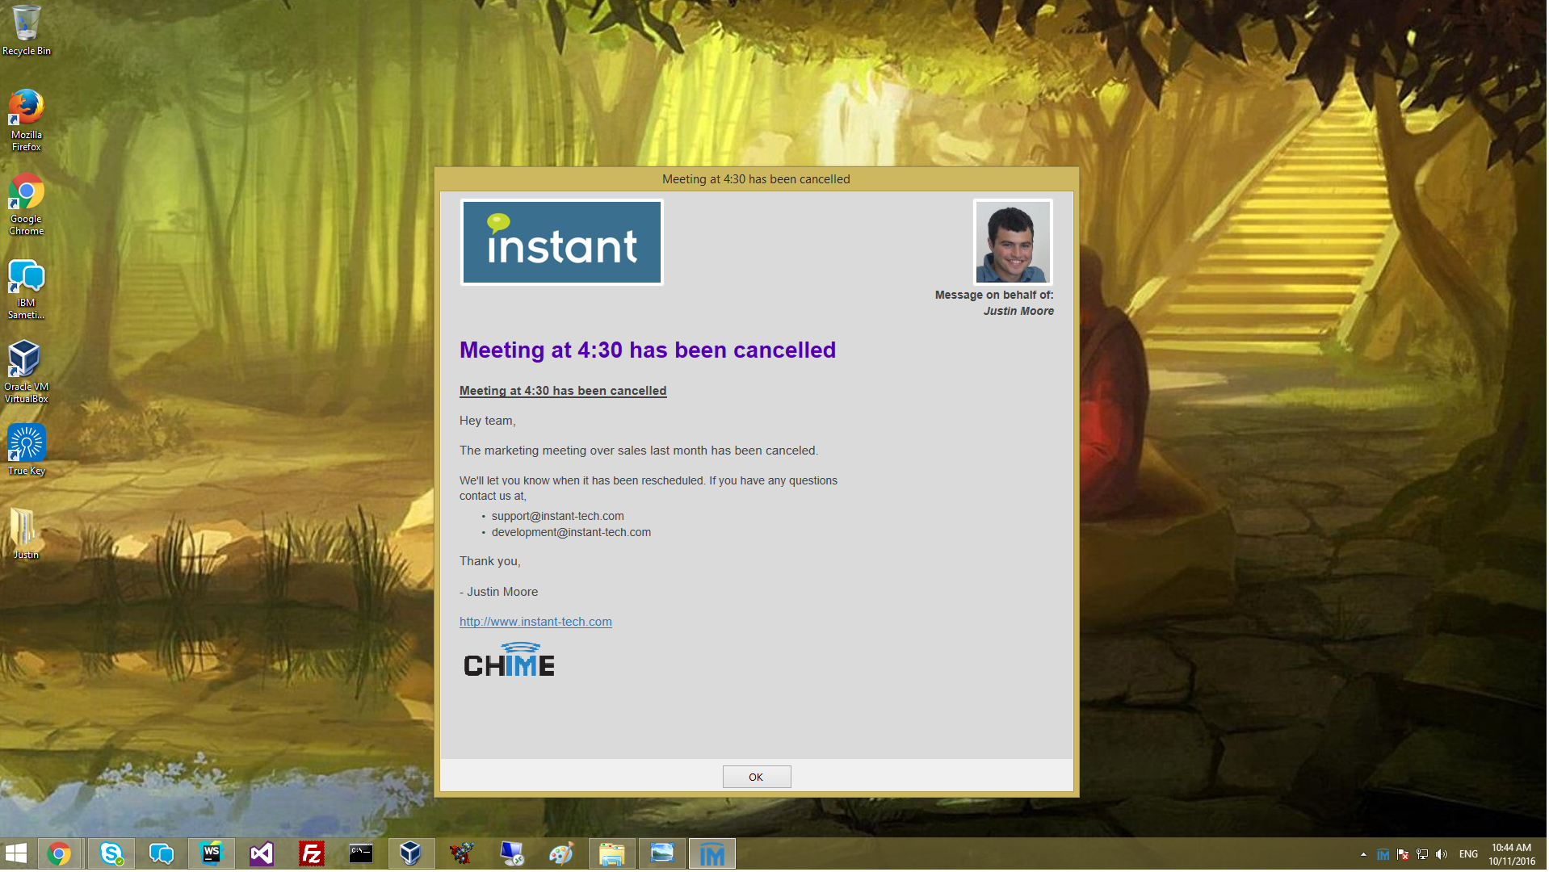
Task: Click the marketing meeting canceled sentence
Action: click(639, 451)
